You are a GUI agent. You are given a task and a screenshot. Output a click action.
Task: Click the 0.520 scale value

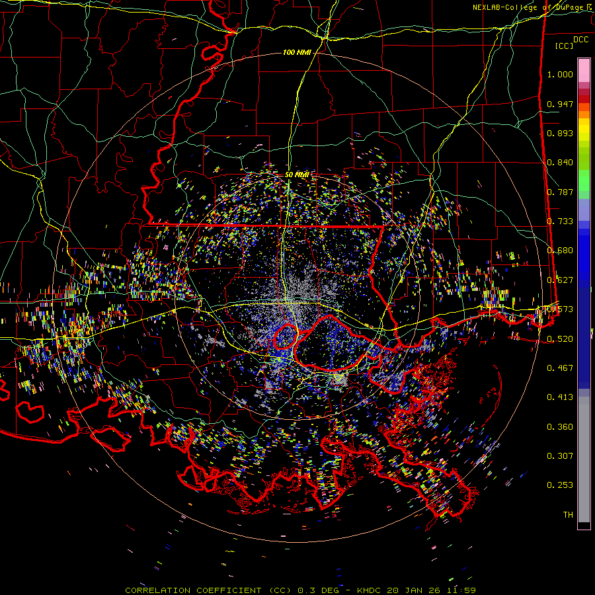point(560,338)
